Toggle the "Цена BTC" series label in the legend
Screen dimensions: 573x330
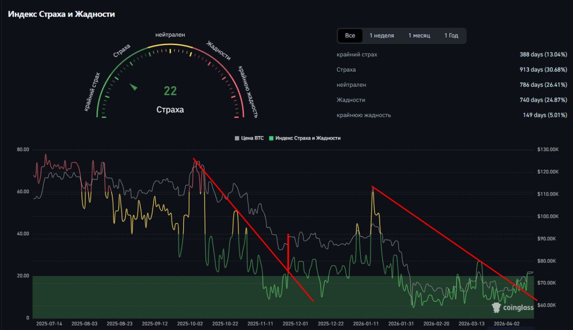pos(252,139)
